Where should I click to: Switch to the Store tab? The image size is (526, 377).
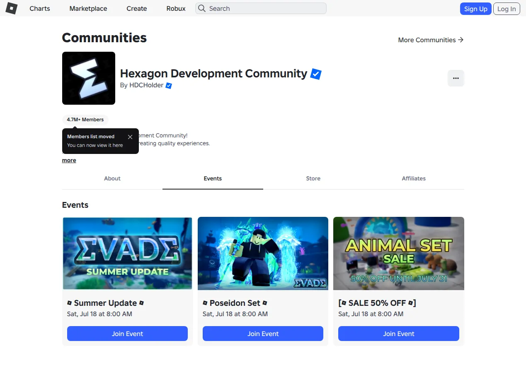313,178
